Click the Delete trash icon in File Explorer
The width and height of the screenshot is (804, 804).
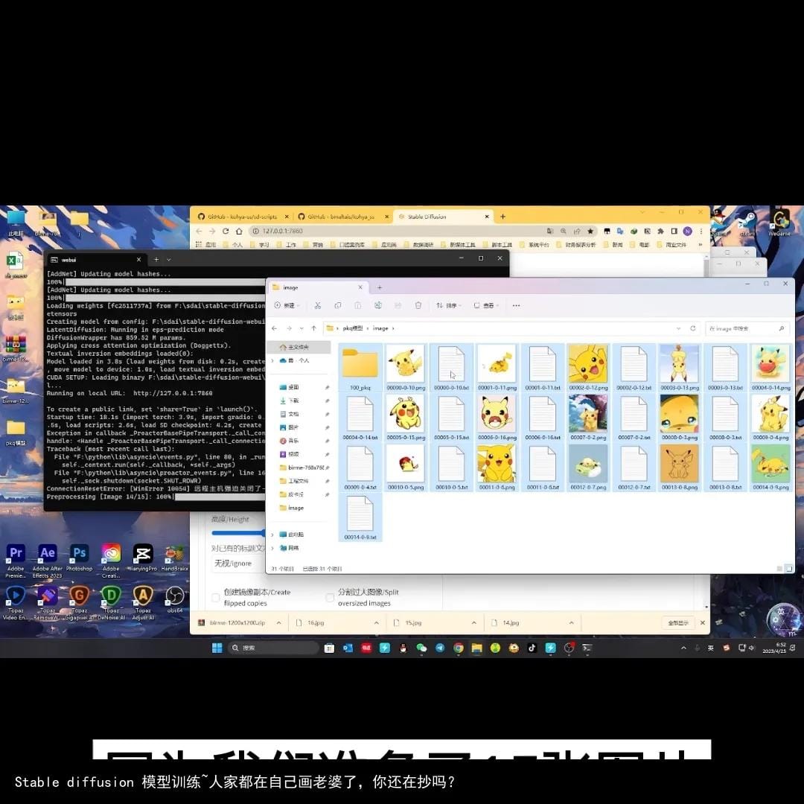pos(418,306)
